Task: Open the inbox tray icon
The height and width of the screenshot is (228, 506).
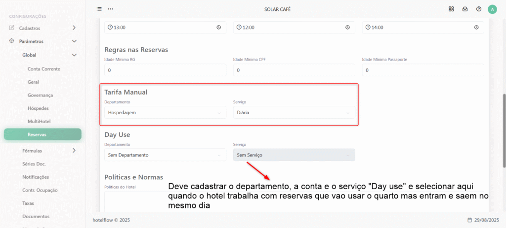Action: pos(465,9)
